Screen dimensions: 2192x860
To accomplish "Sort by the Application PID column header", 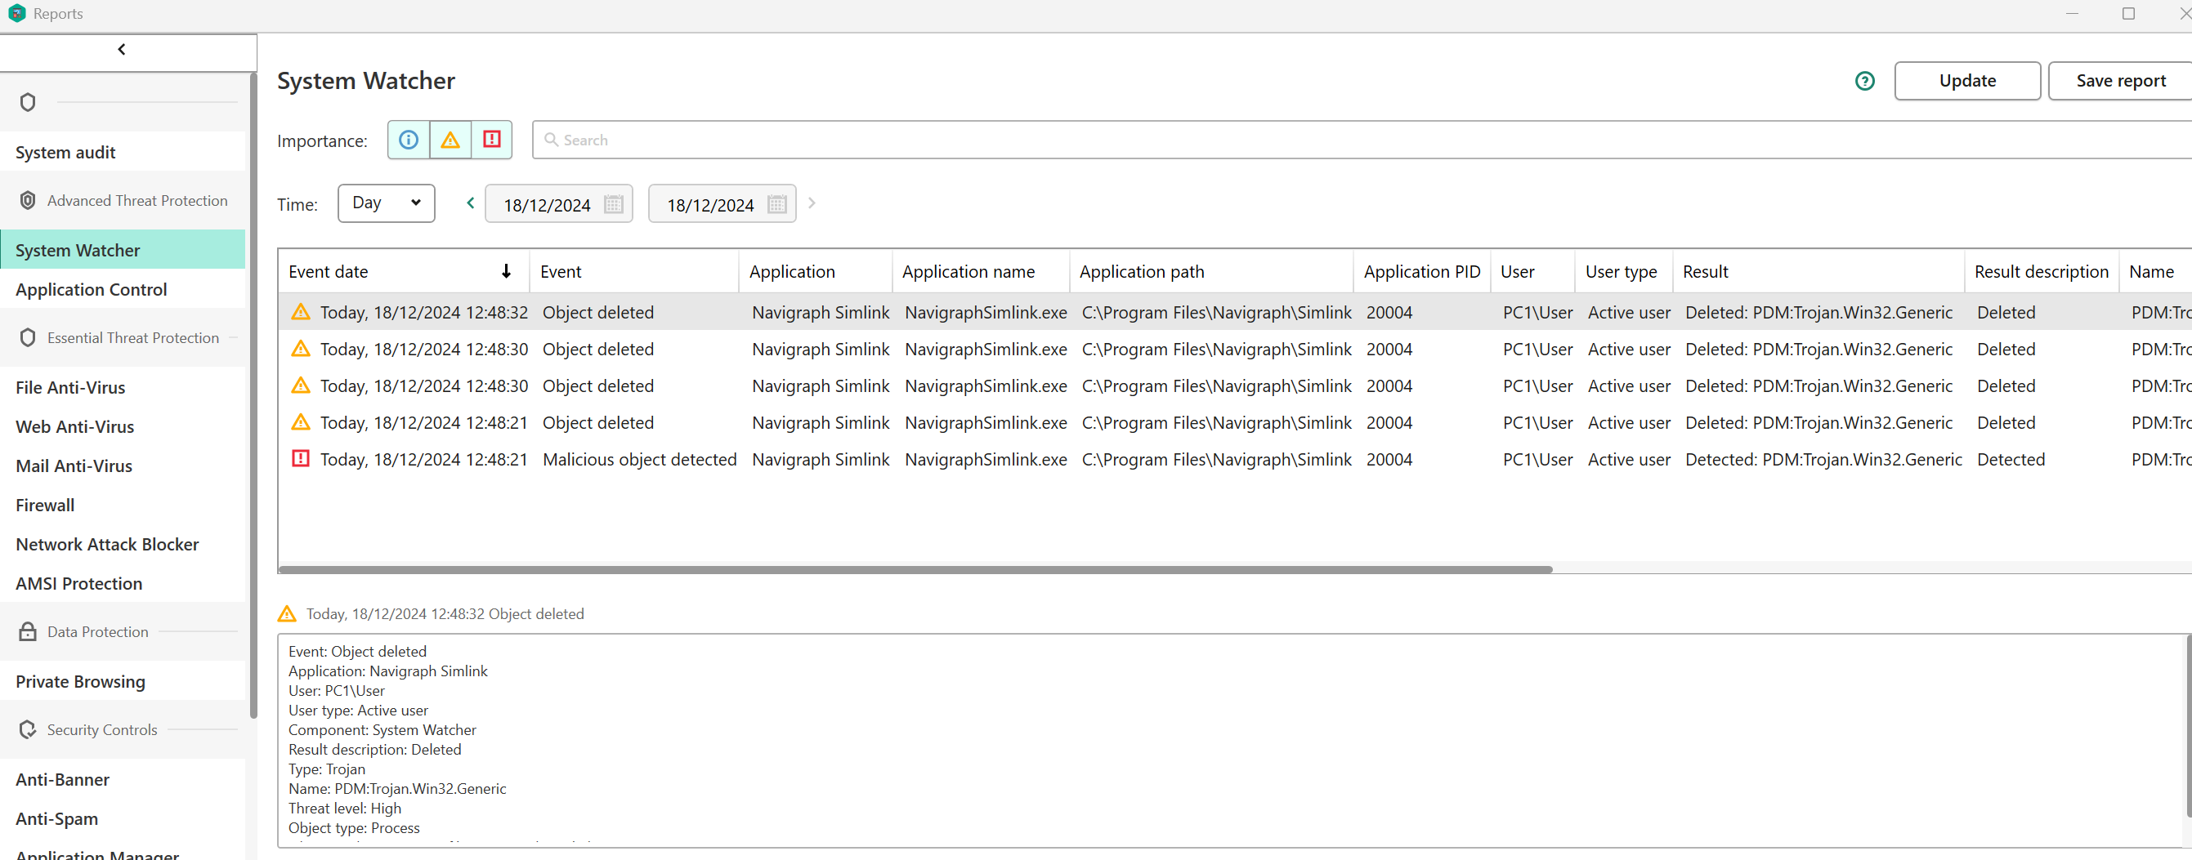I will [1422, 271].
